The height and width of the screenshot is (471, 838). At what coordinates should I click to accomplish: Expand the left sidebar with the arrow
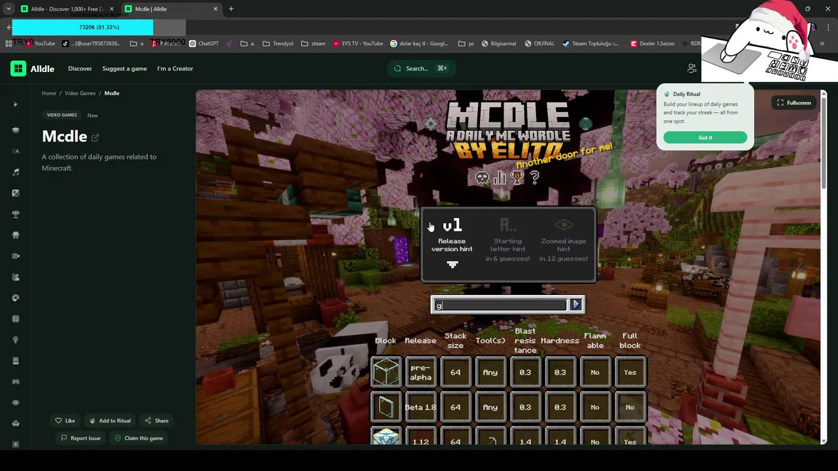click(x=16, y=105)
